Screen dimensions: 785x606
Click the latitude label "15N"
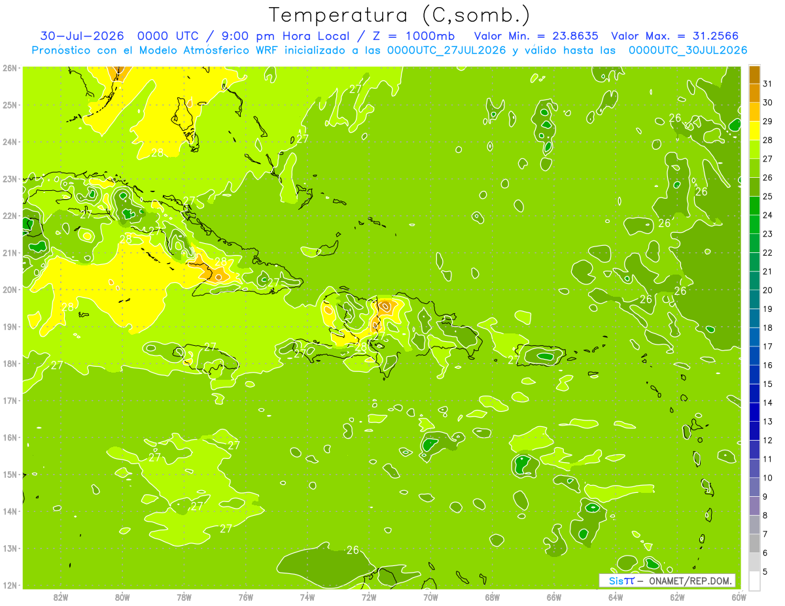(10, 474)
